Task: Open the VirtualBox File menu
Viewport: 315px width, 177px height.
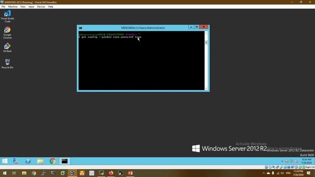Action: click(3, 6)
